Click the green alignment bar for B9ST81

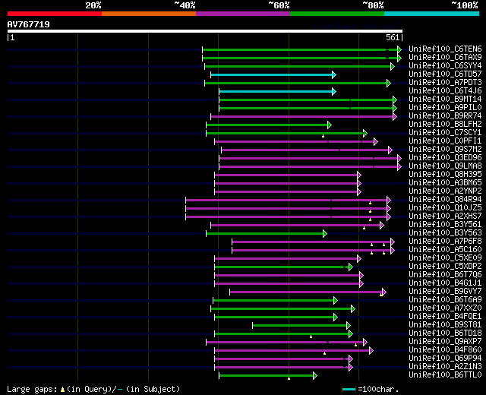point(301,326)
